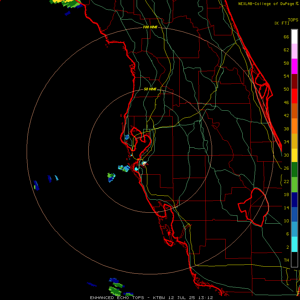Screen dimensions: 300x300
Task: Click the legend value 2
Action: [287, 247]
